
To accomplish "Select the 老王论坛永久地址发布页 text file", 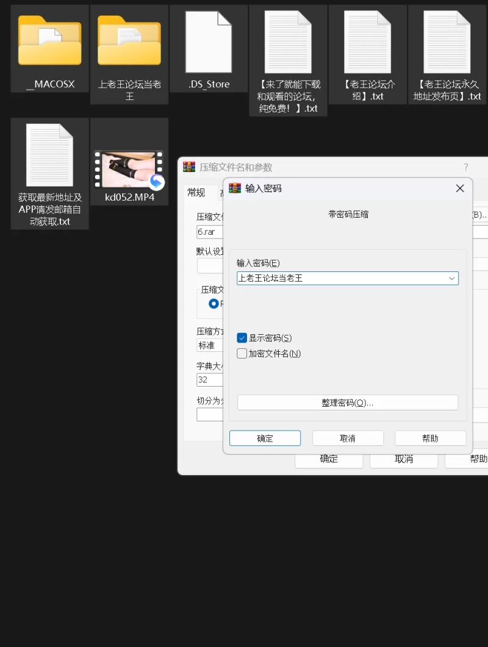I will click(447, 43).
